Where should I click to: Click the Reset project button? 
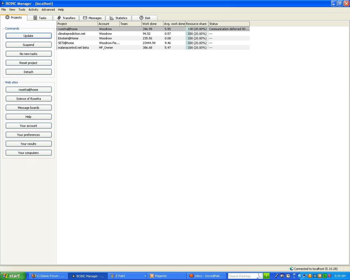click(29, 63)
